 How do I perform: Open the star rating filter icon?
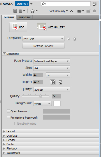[x=32, y=11]
